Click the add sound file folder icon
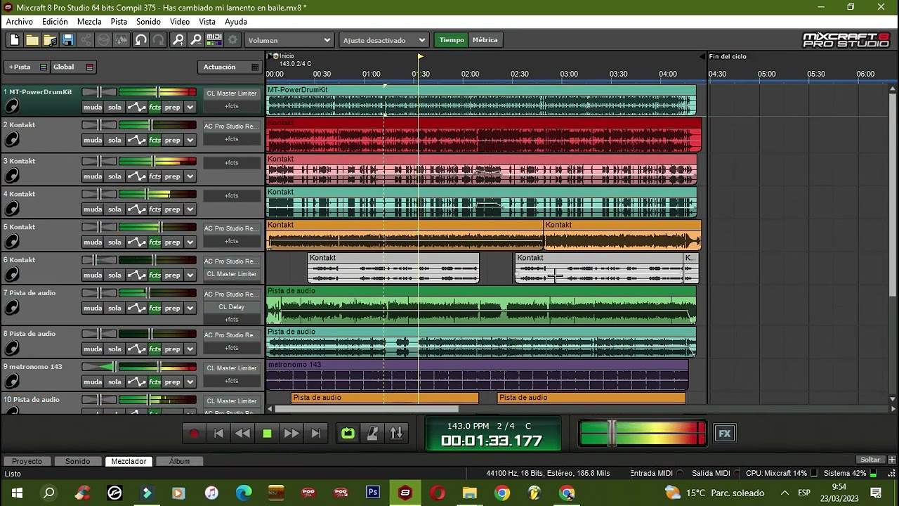Screen dimensions: 899x506 point(50,40)
